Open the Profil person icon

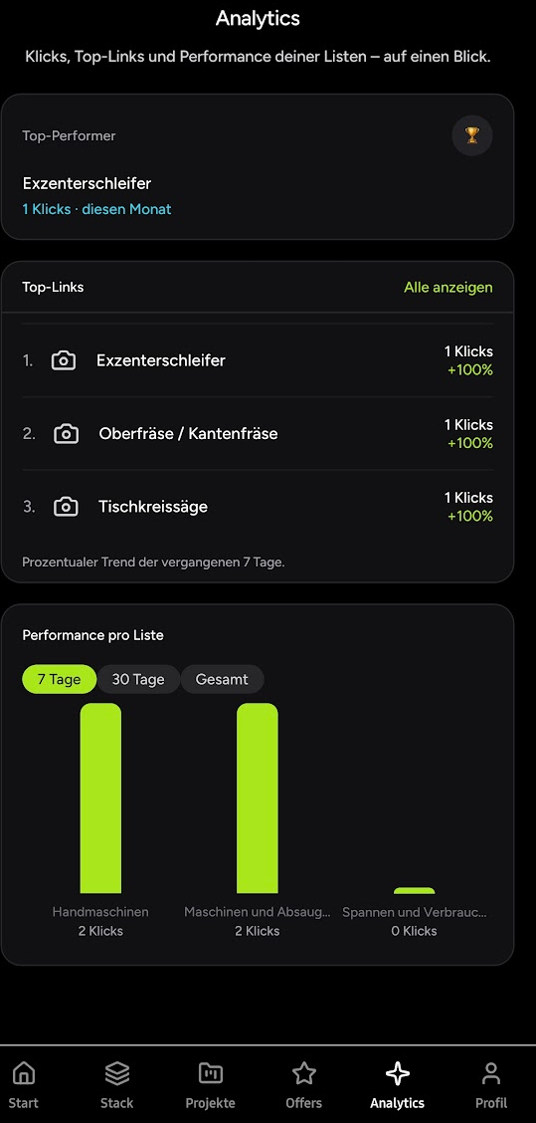coord(491,1073)
